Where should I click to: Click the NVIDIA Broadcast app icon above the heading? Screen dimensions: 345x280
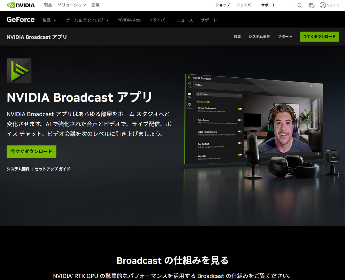19,71
